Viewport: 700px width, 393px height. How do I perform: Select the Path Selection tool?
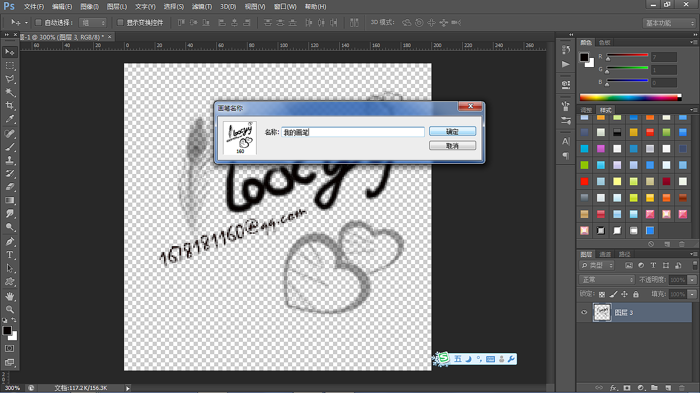click(x=10, y=269)
